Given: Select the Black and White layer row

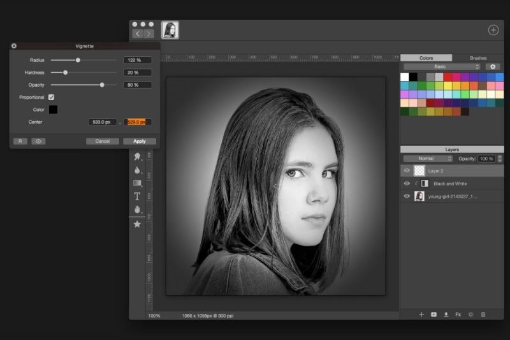Looking at the screenshot, I should [452, 184].
